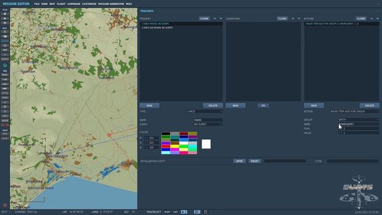Screen dimensions: 382x215
Task: Toggle SAT view mode in status bar
Action: [175, 212]
